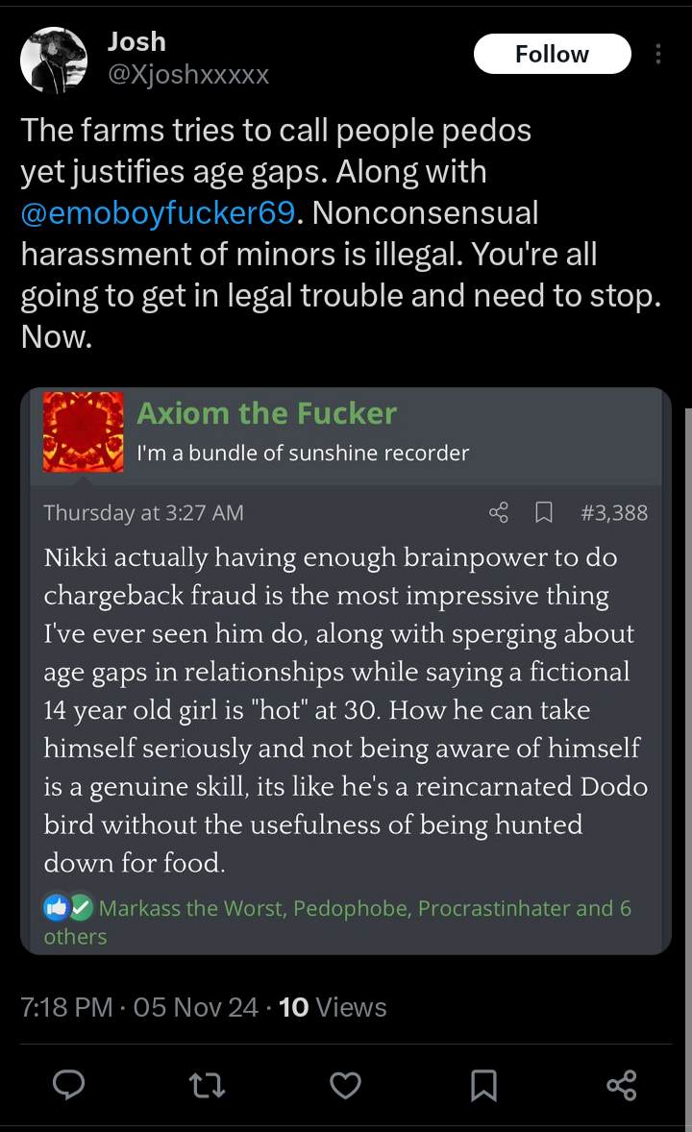Click the reply speech bubble icon
Viewport: 692px width, 1132px height.
pyautogui.click(x=68, y=1084)
